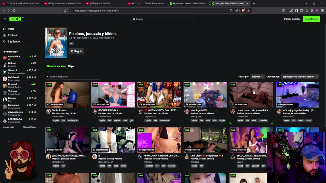Switch to dj ez YouTube tab
The image size is (326, 183).
coord(104,3)
